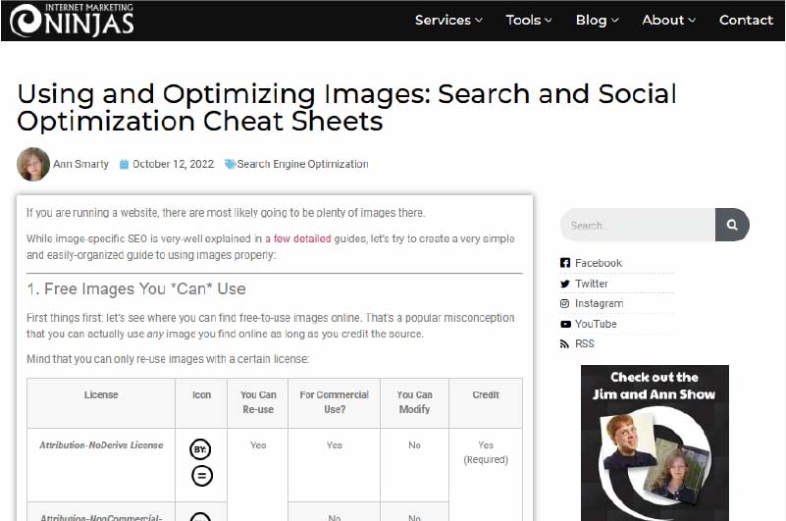Click the calendar icon next to date
Viewport: 786px width, 521px height.
pos(124,164)
